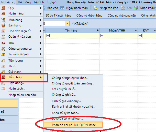Click the Hóa đơn điện tử icon
Screen dimensions: 156x132
coord(4,31)
